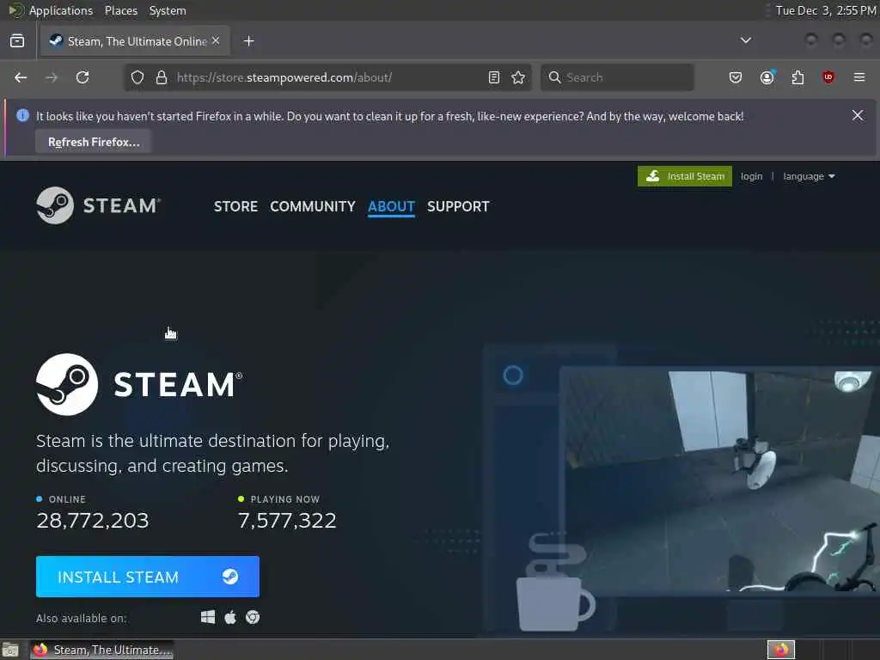
Task: Go back to the previous page
Action: click(x=21, y=77)
